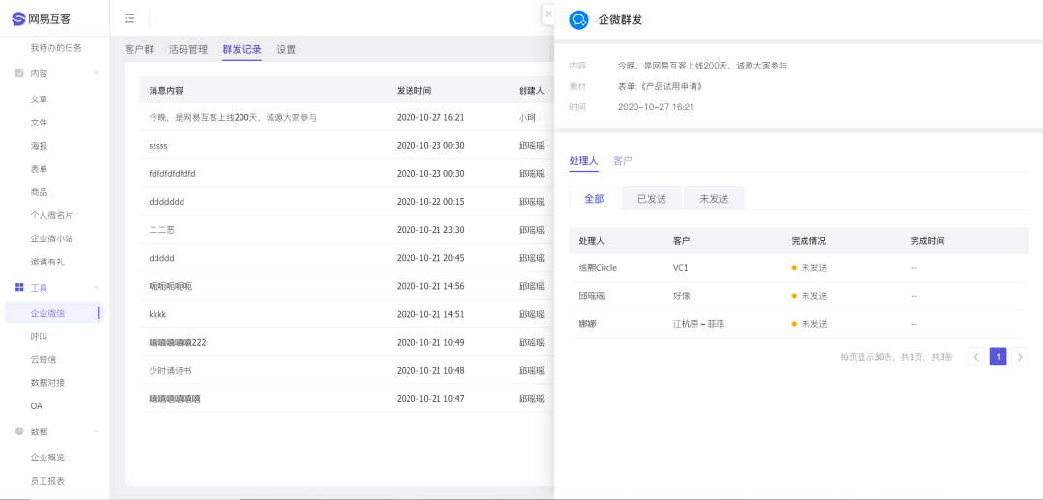This screenshot has height=500, width=1043.
Task: Click the 企微群发 chat bubble icon
Action: [578, 19]
